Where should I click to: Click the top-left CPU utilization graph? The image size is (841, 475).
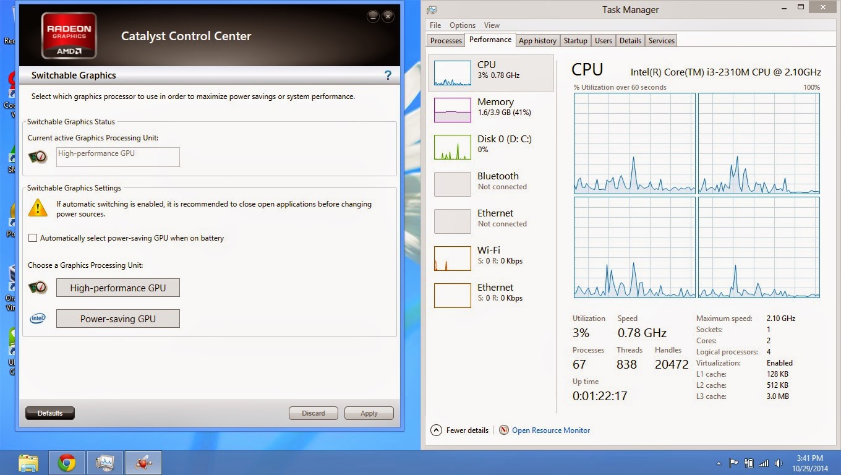point(634,143)
